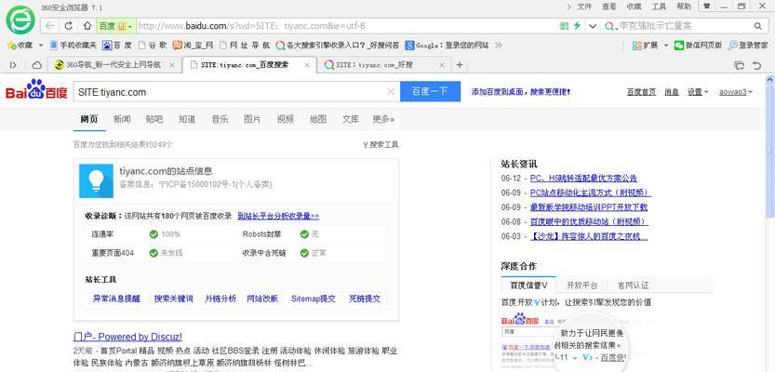Viewport: 775px width, 372px height.
Task: Open the 工具 menu
Action: (x=659, y=7)
